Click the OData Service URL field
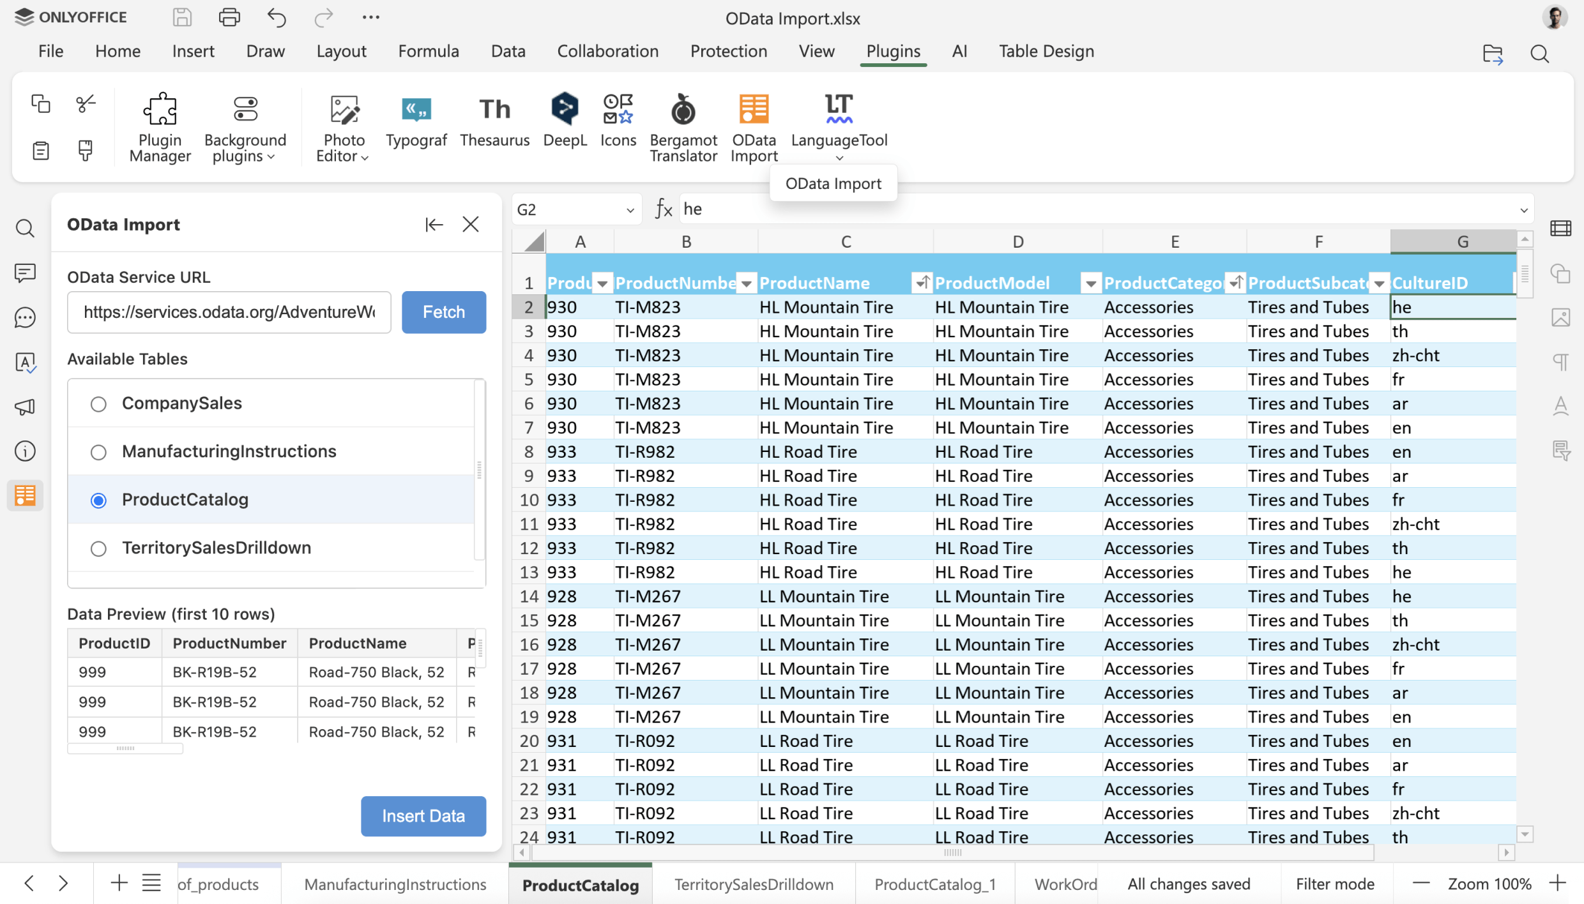The image size is (1584, 904). [x=229, y=312]
